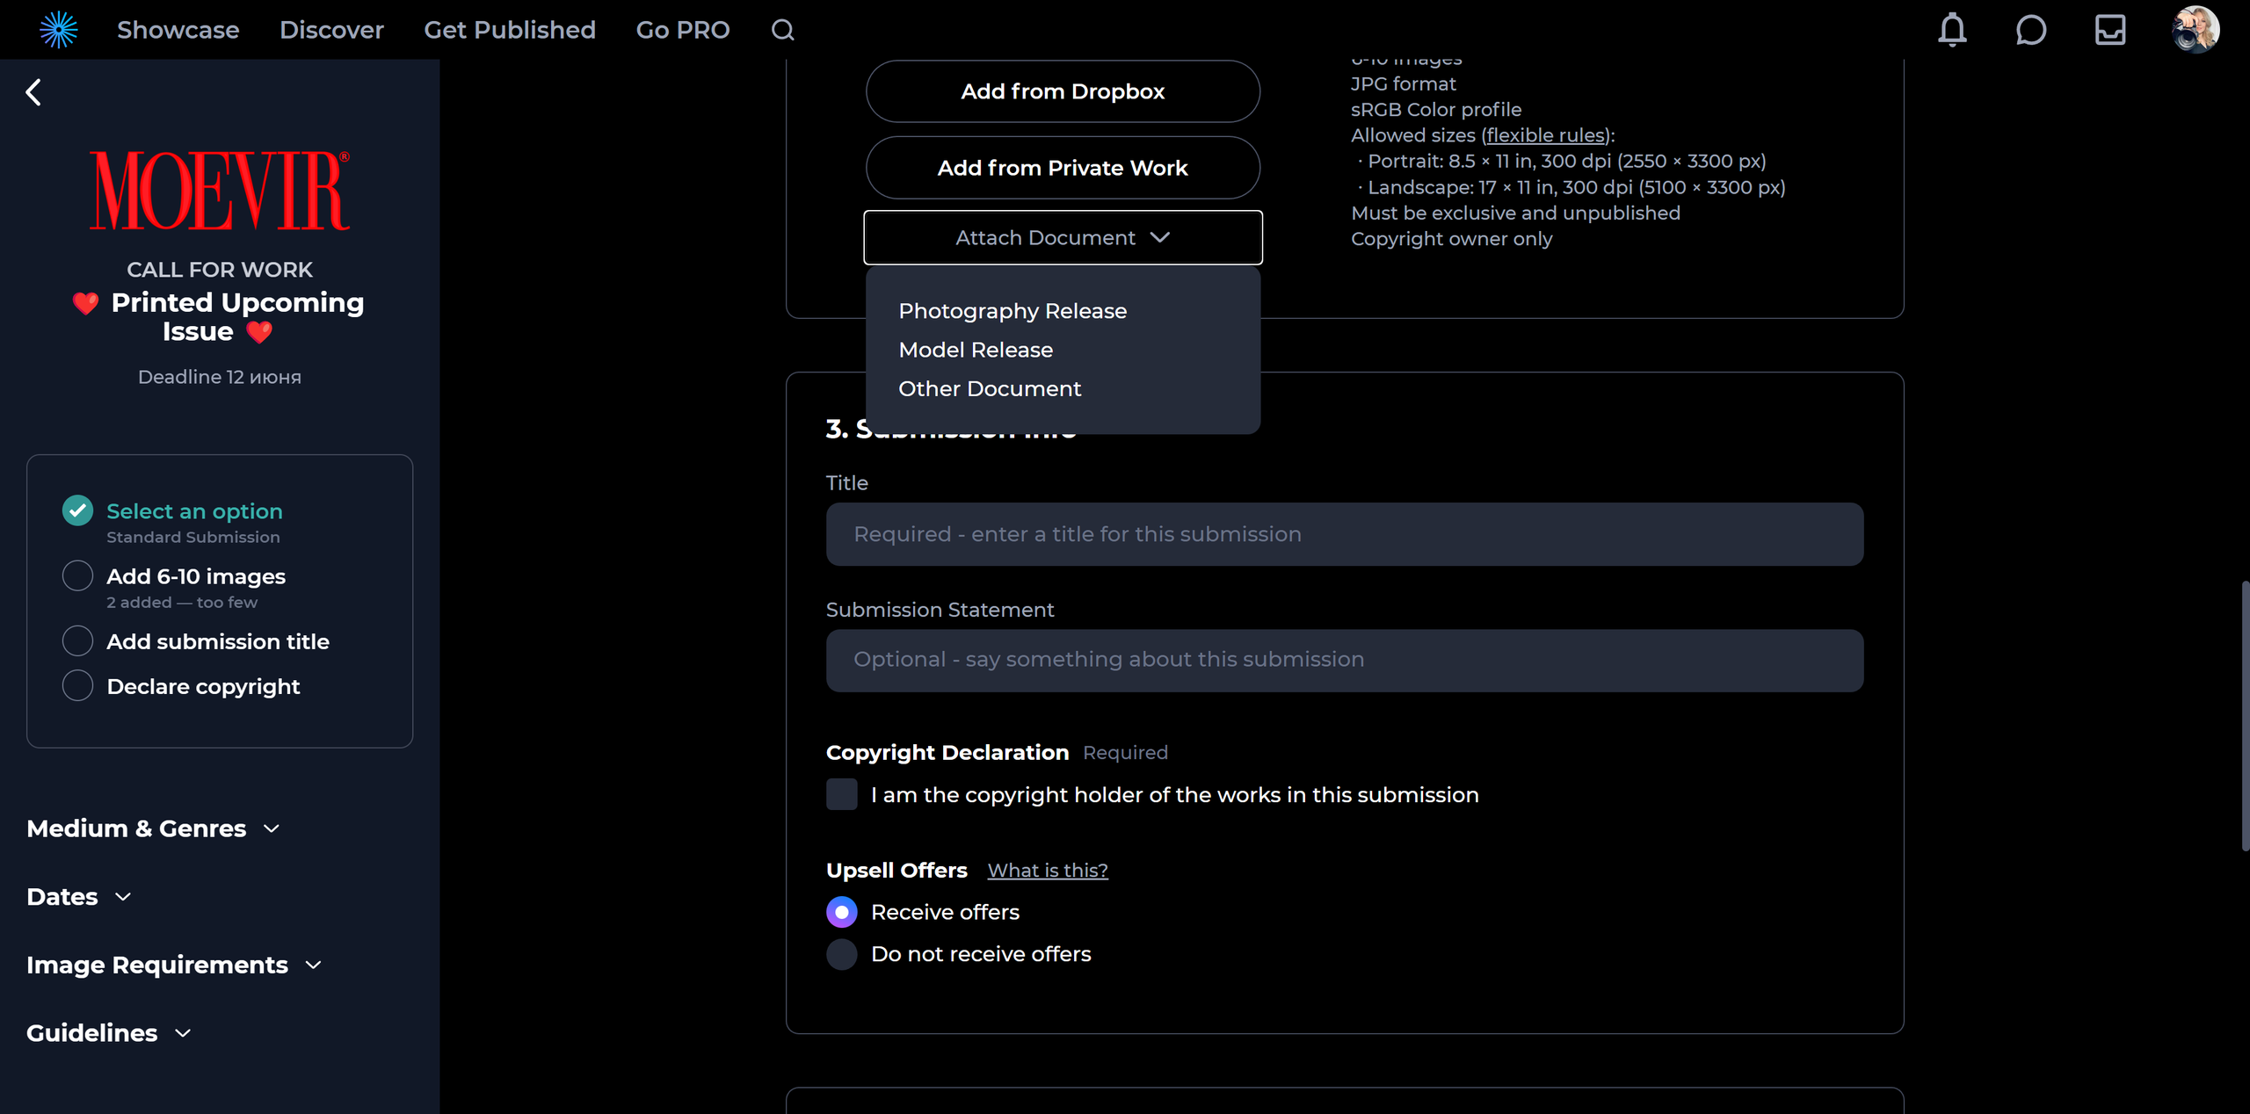2250x1114 pixels.
Task: Click the starburst logo icon
Action: click(59, 30)
